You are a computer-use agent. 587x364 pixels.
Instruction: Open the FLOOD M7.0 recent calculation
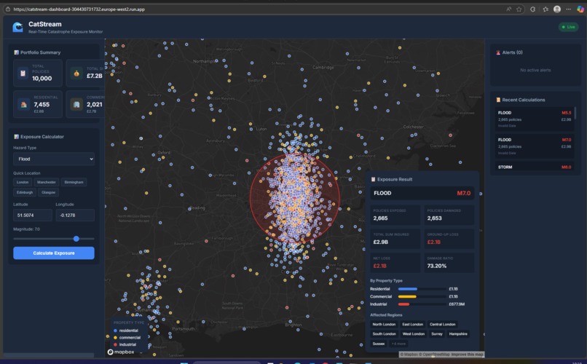click(x=535, y=146)
